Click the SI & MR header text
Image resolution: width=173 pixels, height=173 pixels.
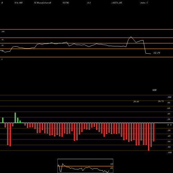[x=18, y=3]
